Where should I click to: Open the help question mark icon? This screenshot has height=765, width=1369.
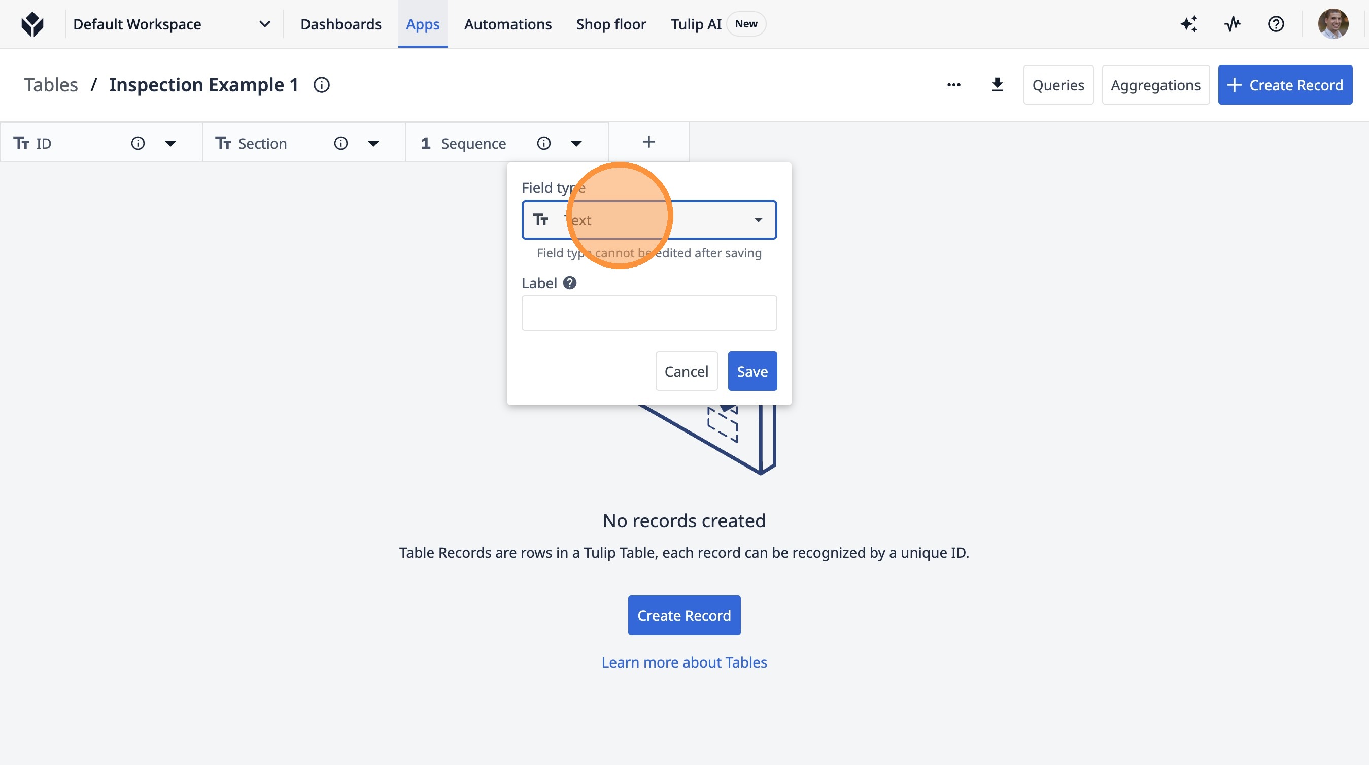(x=1276, y=24)
